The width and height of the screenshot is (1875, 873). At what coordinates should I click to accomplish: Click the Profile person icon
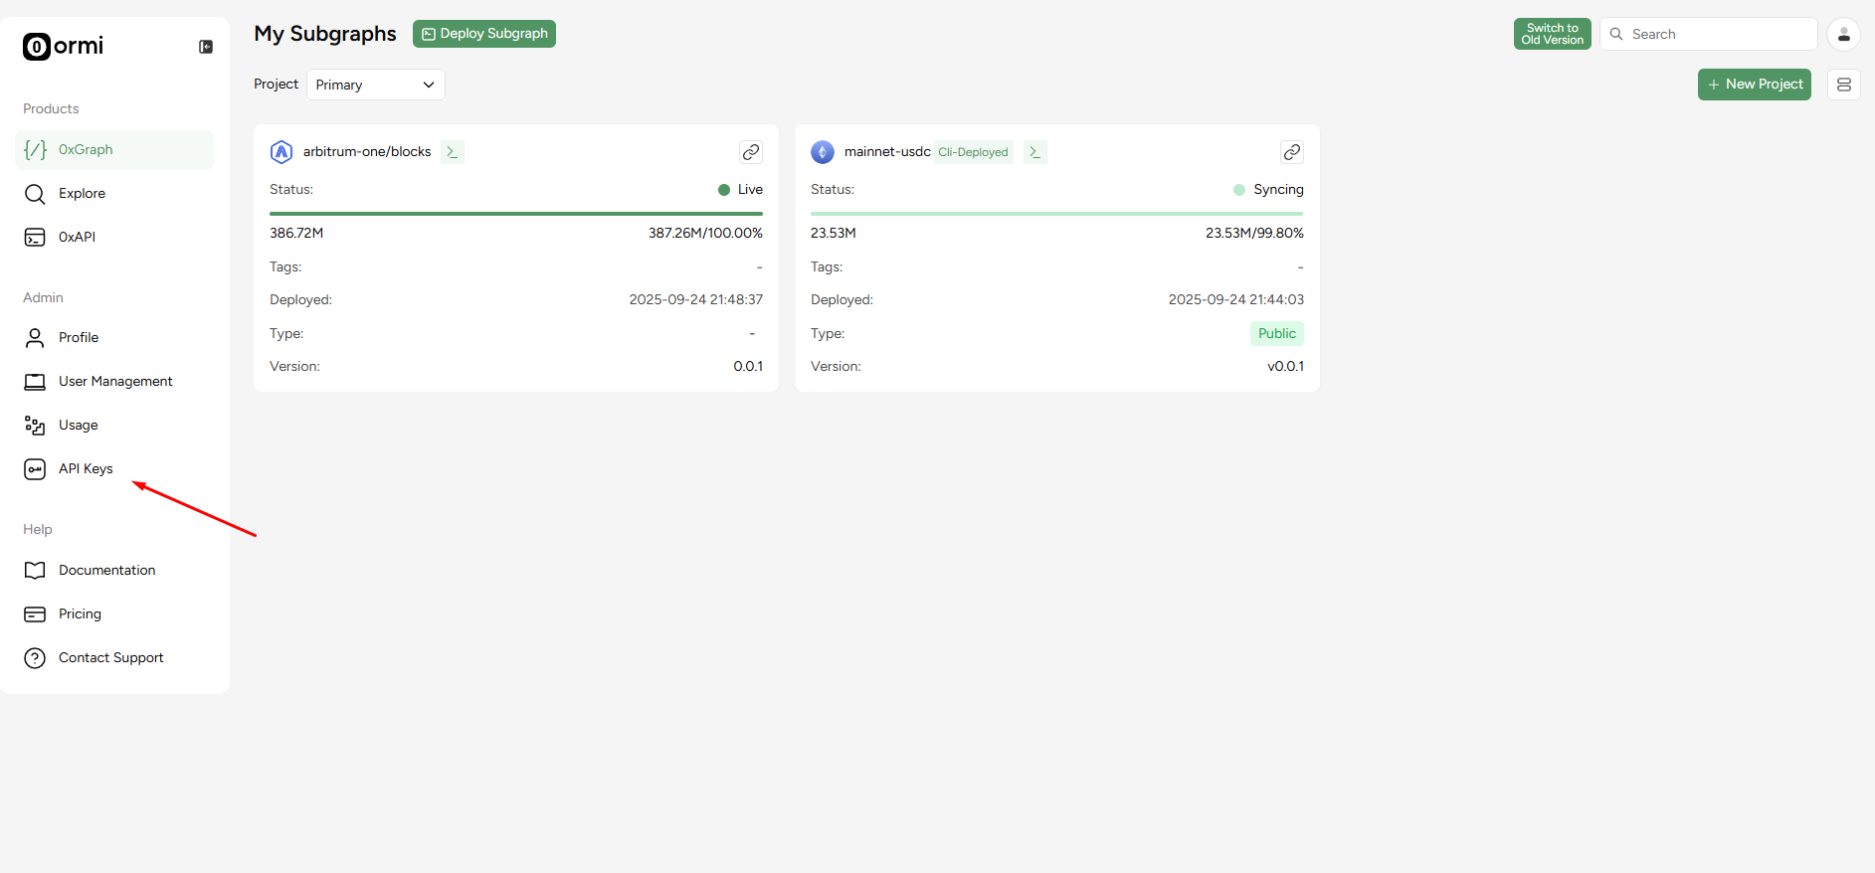[x=35, y=338]
